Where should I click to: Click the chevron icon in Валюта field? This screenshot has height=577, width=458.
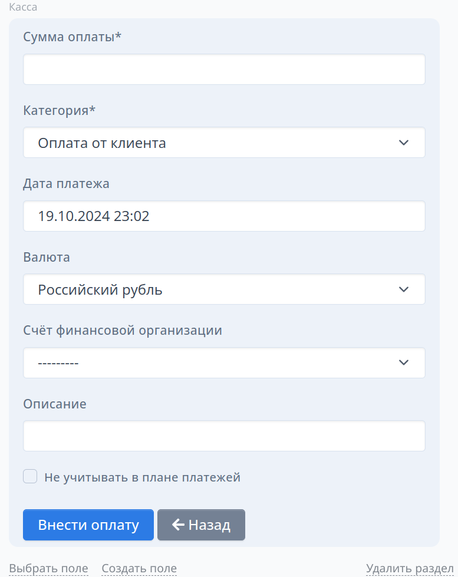(404, 289)
